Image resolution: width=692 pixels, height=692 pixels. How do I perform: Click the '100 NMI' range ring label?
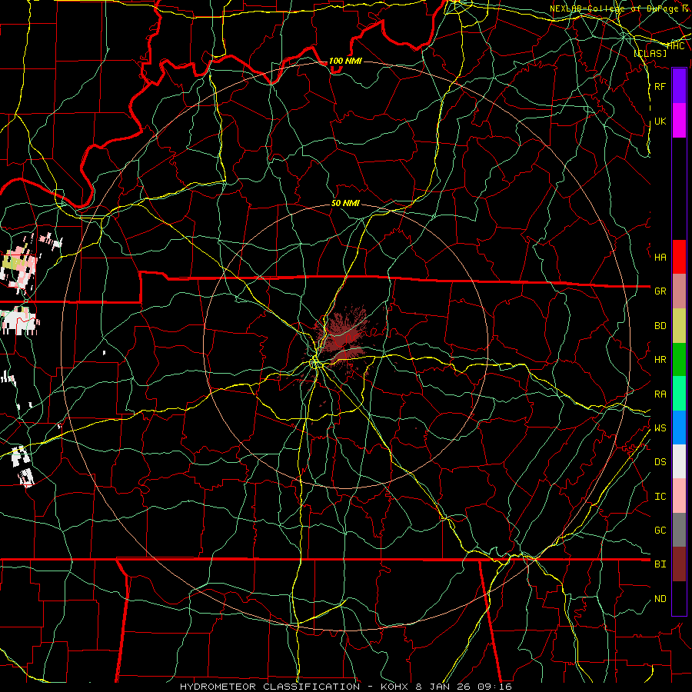345,61
